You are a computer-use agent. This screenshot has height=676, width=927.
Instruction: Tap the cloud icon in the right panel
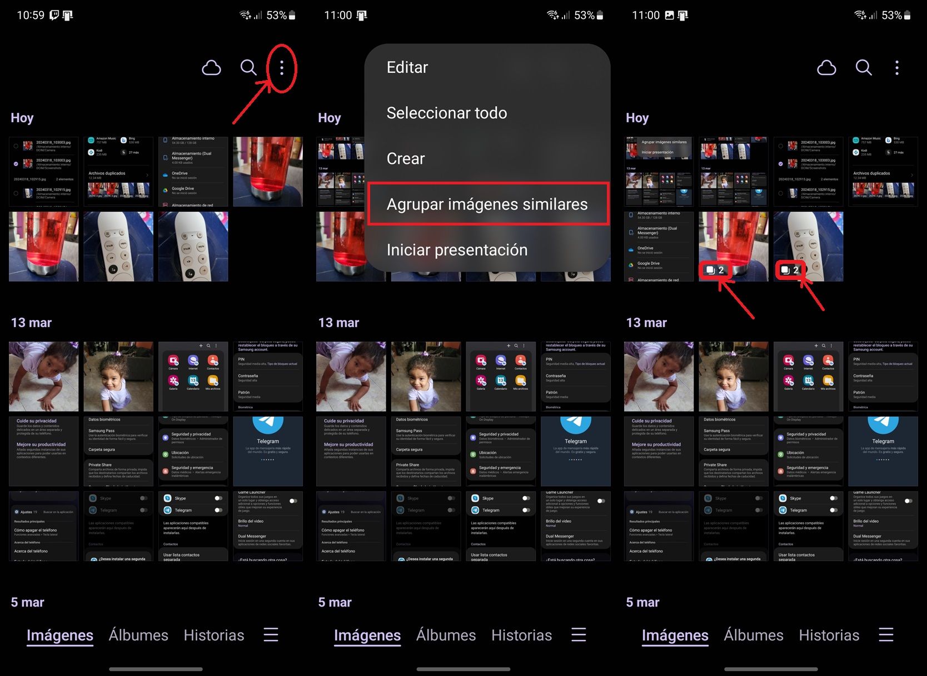click(827, 68)
